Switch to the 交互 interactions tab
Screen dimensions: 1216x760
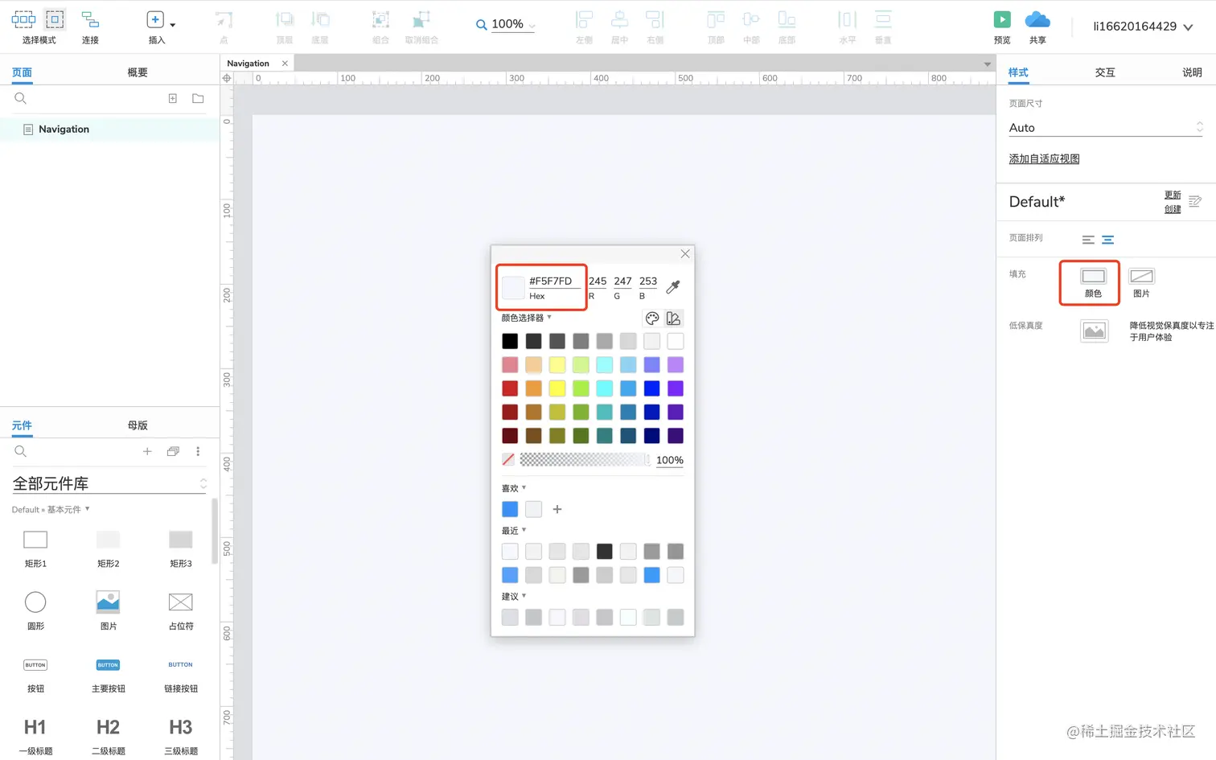[1105, 72]
